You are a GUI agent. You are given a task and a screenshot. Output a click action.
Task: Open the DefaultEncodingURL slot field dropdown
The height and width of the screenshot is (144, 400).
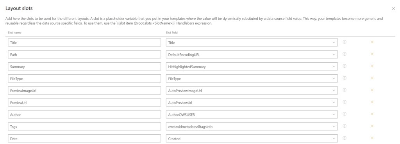[252, 54]
